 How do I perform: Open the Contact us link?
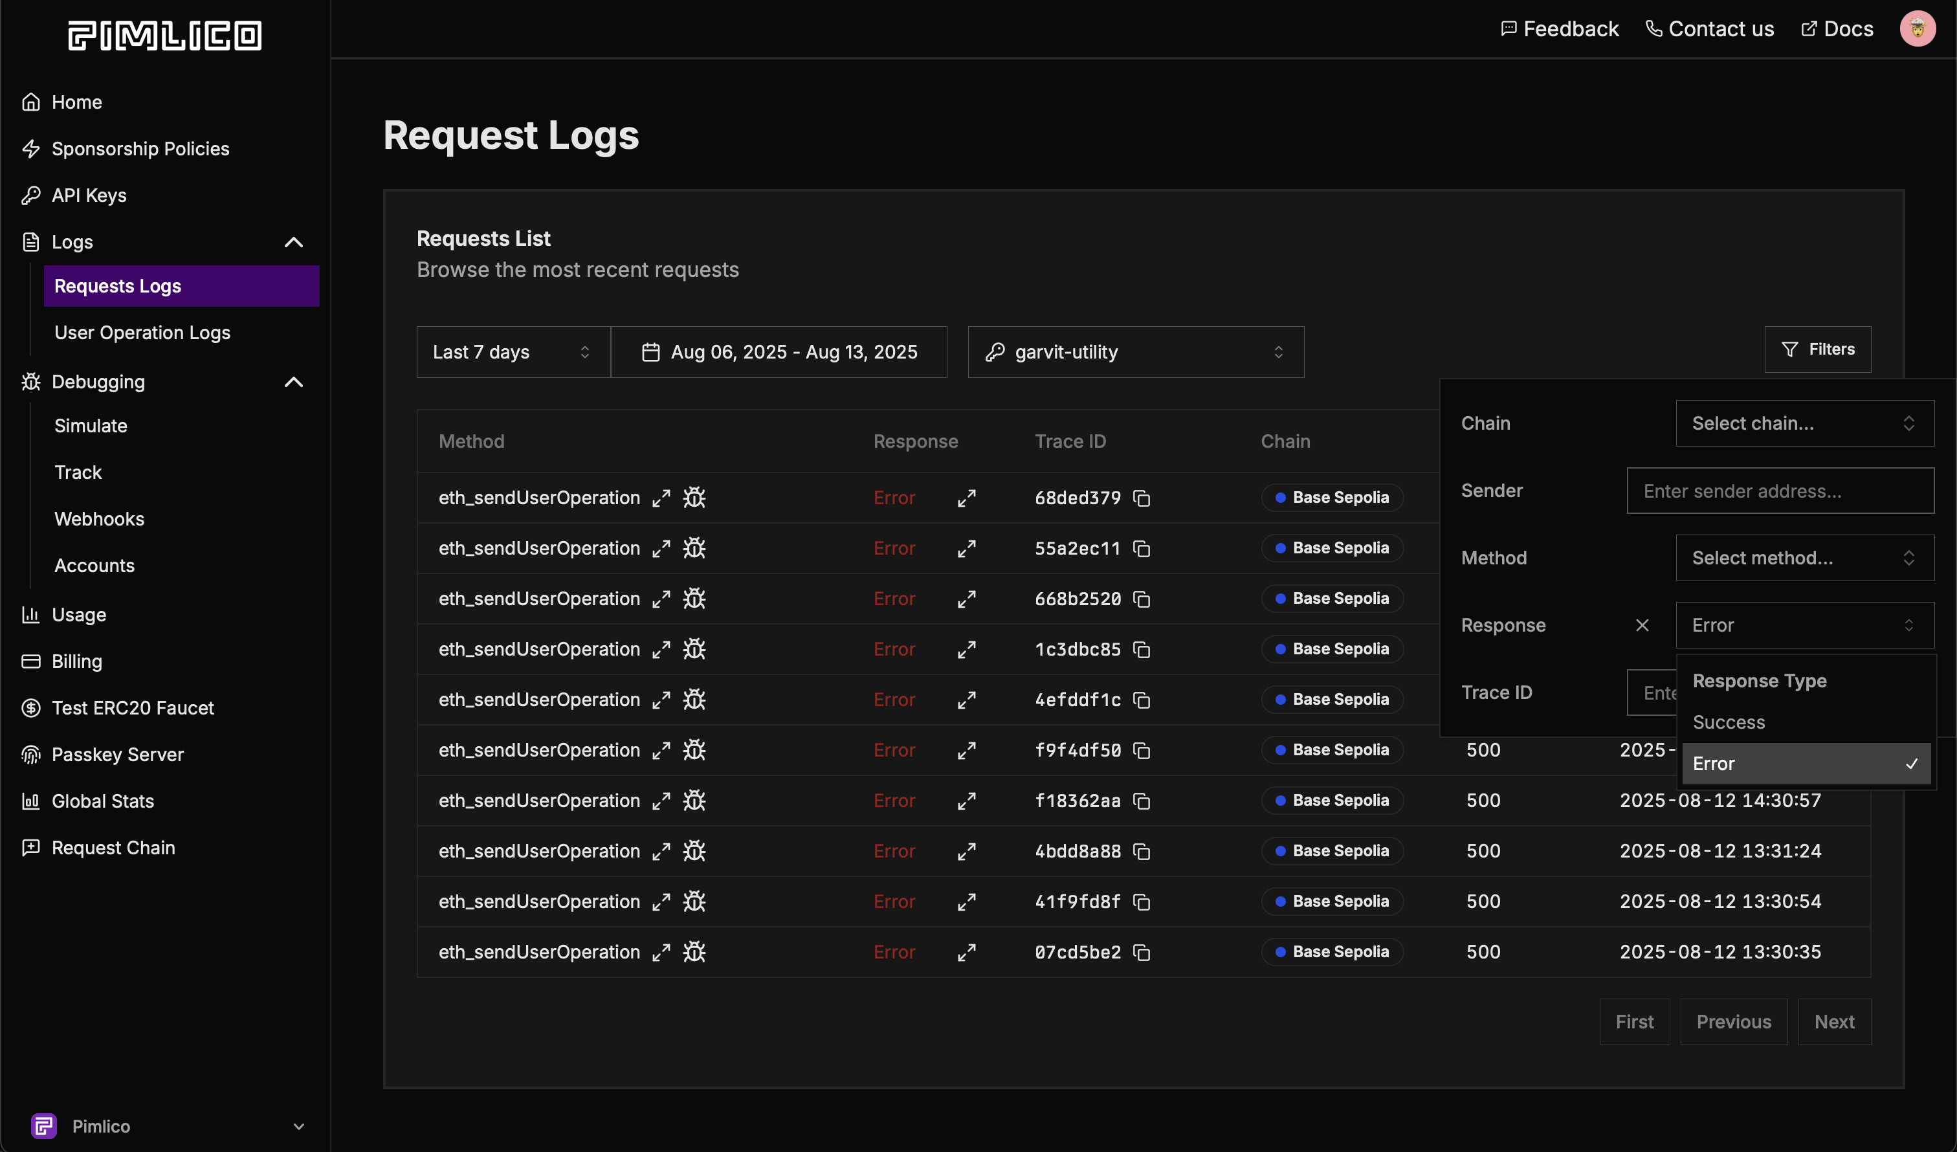click(1710, 28)
